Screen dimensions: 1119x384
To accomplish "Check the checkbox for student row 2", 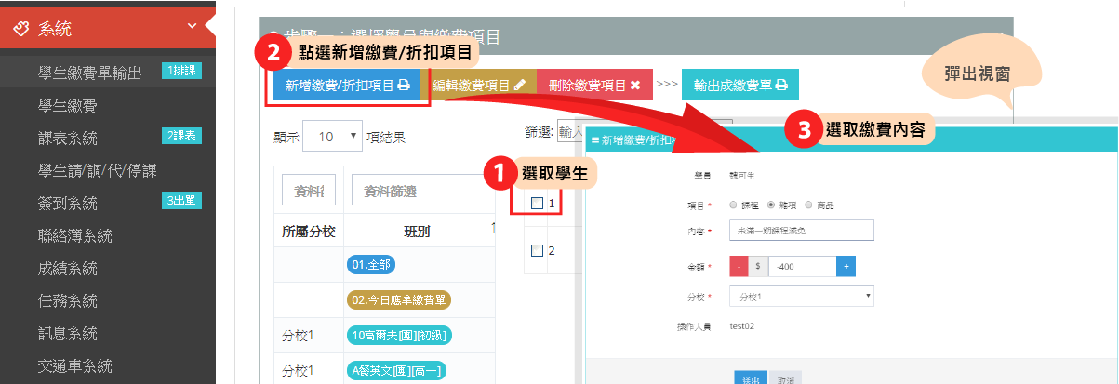I will click(537, 250).
